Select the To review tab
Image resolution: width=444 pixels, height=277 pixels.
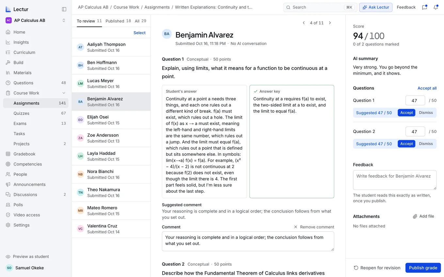tap(89, 21)
